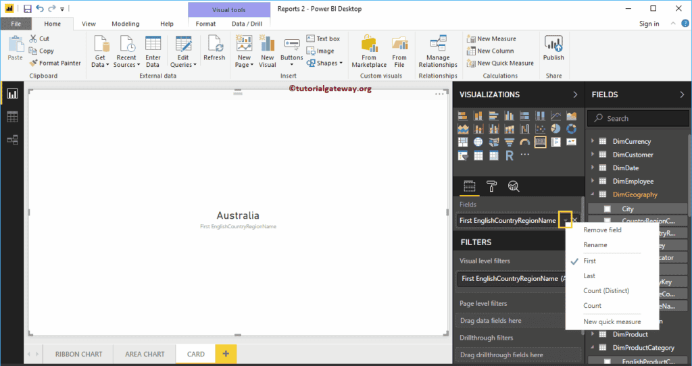Select the Stacked column chart visualization
The image size is (692, 366).
(x=478, y=116)
